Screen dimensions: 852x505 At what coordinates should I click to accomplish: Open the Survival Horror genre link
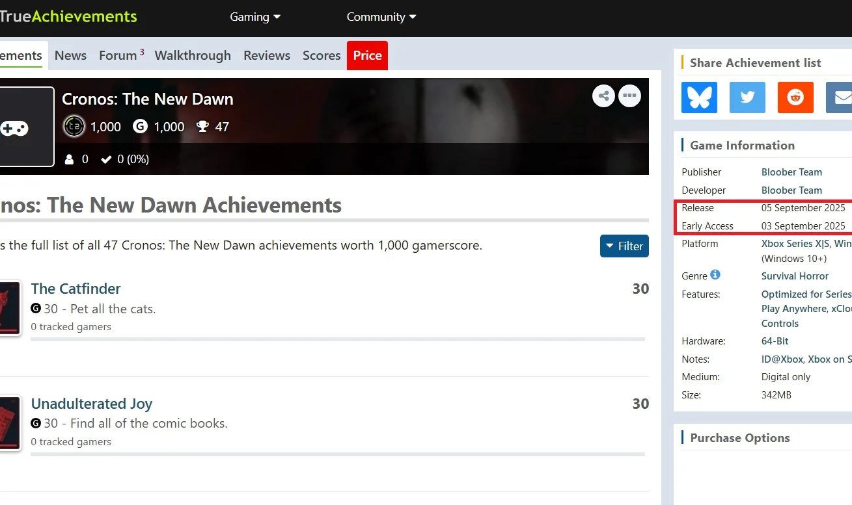tap(795, 276)
